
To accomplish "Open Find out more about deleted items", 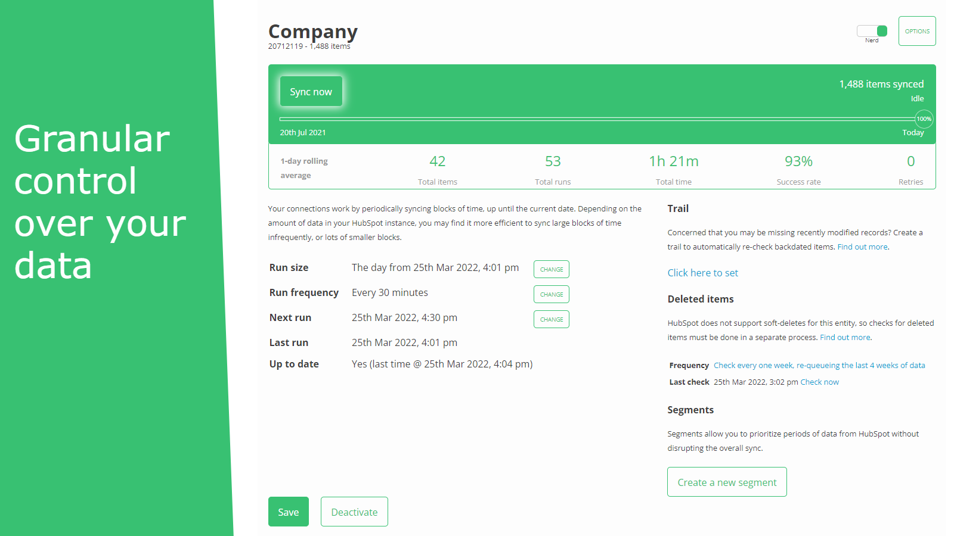I will point(844,337).
